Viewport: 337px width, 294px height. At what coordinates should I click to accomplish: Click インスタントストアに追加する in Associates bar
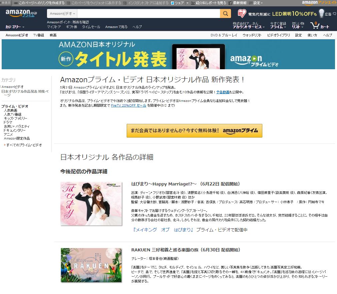click(148, 3)
